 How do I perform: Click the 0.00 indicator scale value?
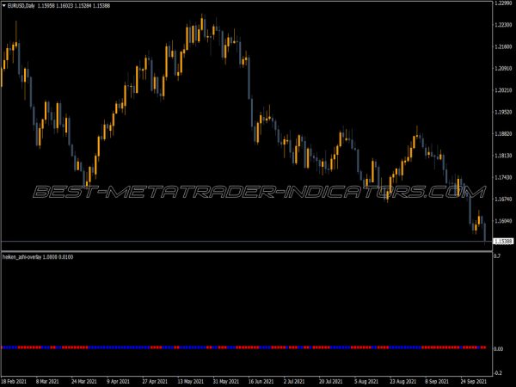point(499,348)
